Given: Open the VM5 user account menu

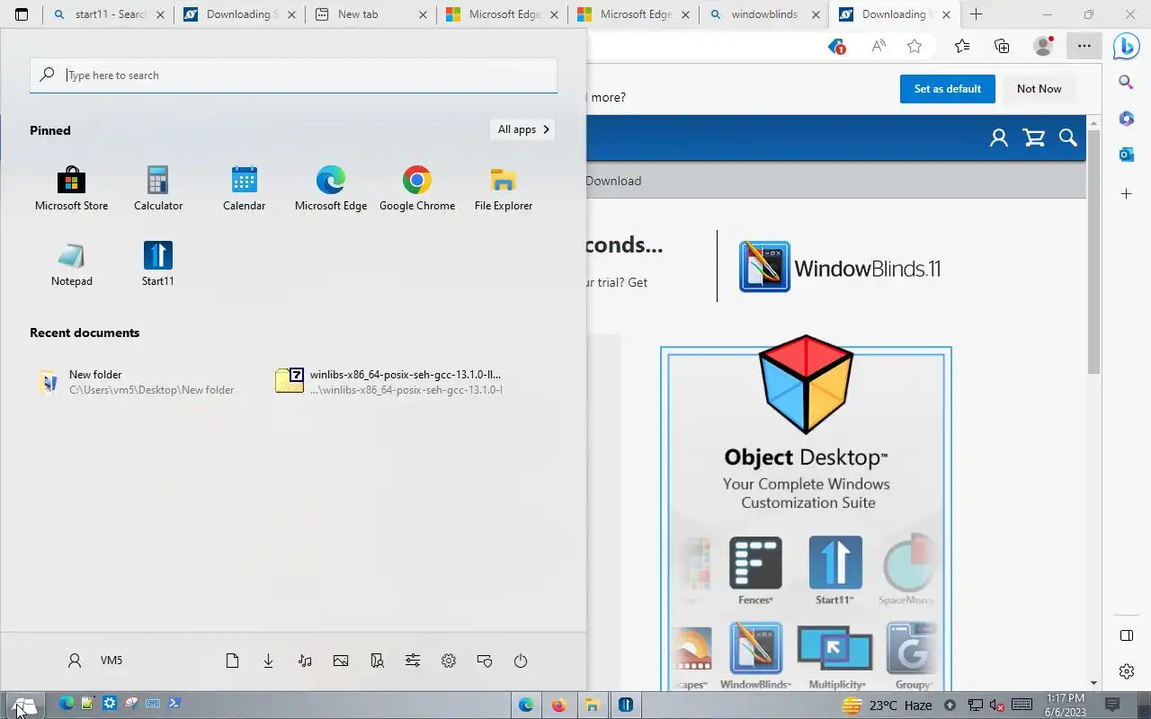Looking at the screenshot, I should point(95,661).
